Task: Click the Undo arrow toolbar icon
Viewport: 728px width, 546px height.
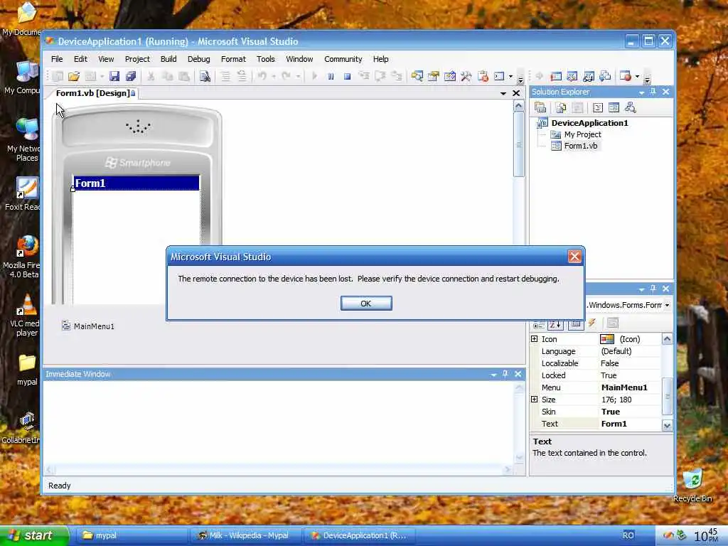Action: pyautogui.click(x=262, y=76)
